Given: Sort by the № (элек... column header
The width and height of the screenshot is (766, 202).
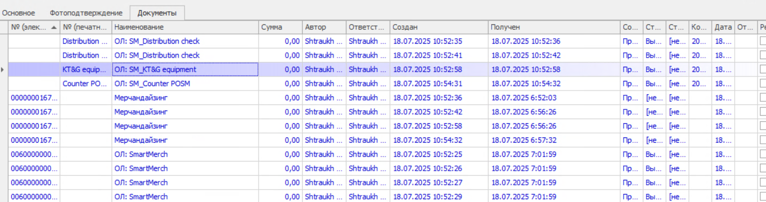Looking at the screenshot, I should (x=34, y=27).
